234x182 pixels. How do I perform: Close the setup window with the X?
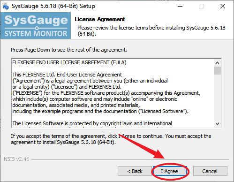tap(223, 6)
